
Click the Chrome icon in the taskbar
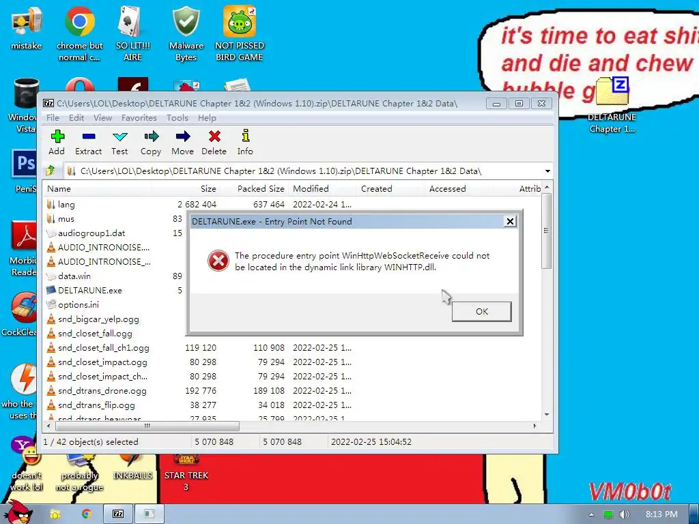pos(87,514)
